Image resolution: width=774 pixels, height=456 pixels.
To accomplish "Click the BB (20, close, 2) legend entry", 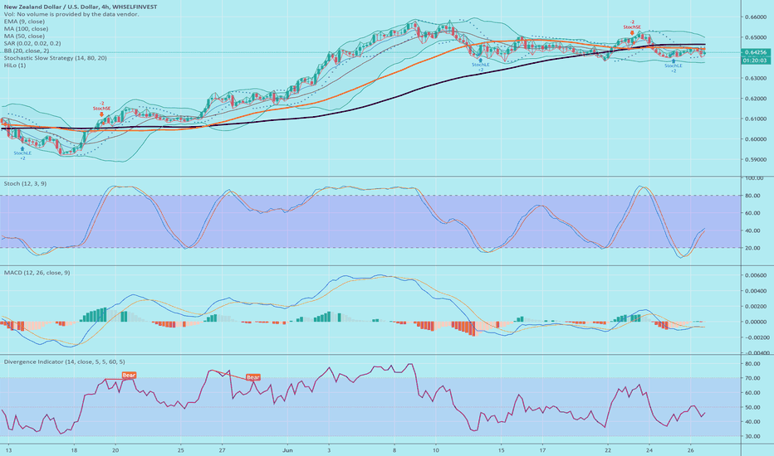I will click(27, 51).
